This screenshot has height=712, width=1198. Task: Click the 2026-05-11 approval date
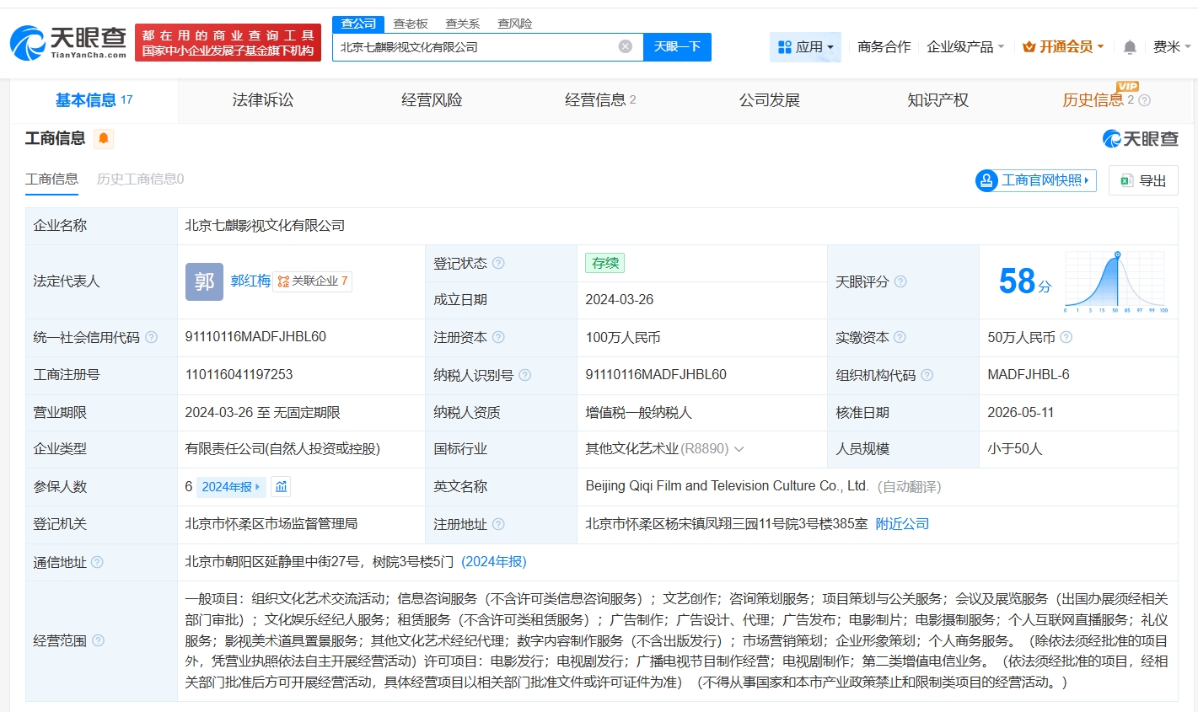pos(1021,413)
